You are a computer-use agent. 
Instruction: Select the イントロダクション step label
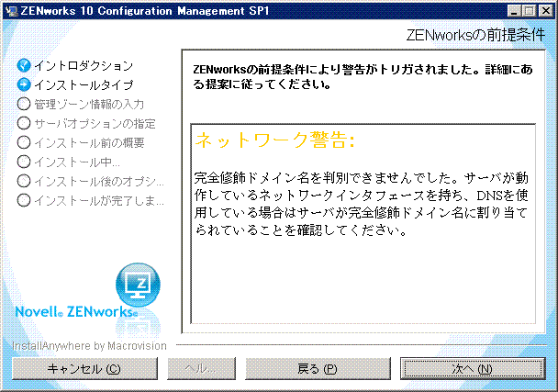pyautogui.click(x=84, y=65)
